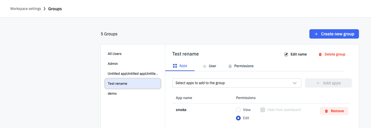Click the User tab people icon
The image size is (371, 128).
click(205, 66)
